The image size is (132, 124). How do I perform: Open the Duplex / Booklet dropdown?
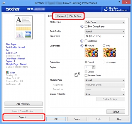coord(105,94)
